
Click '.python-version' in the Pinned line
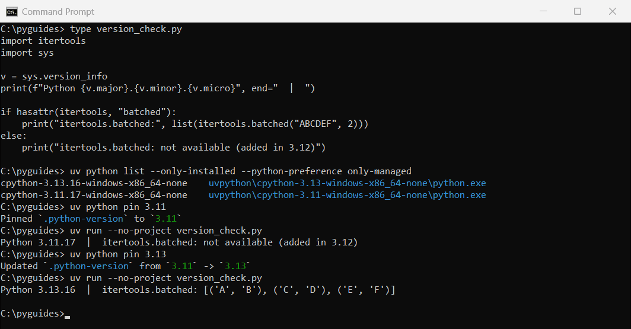pos(83,219)
